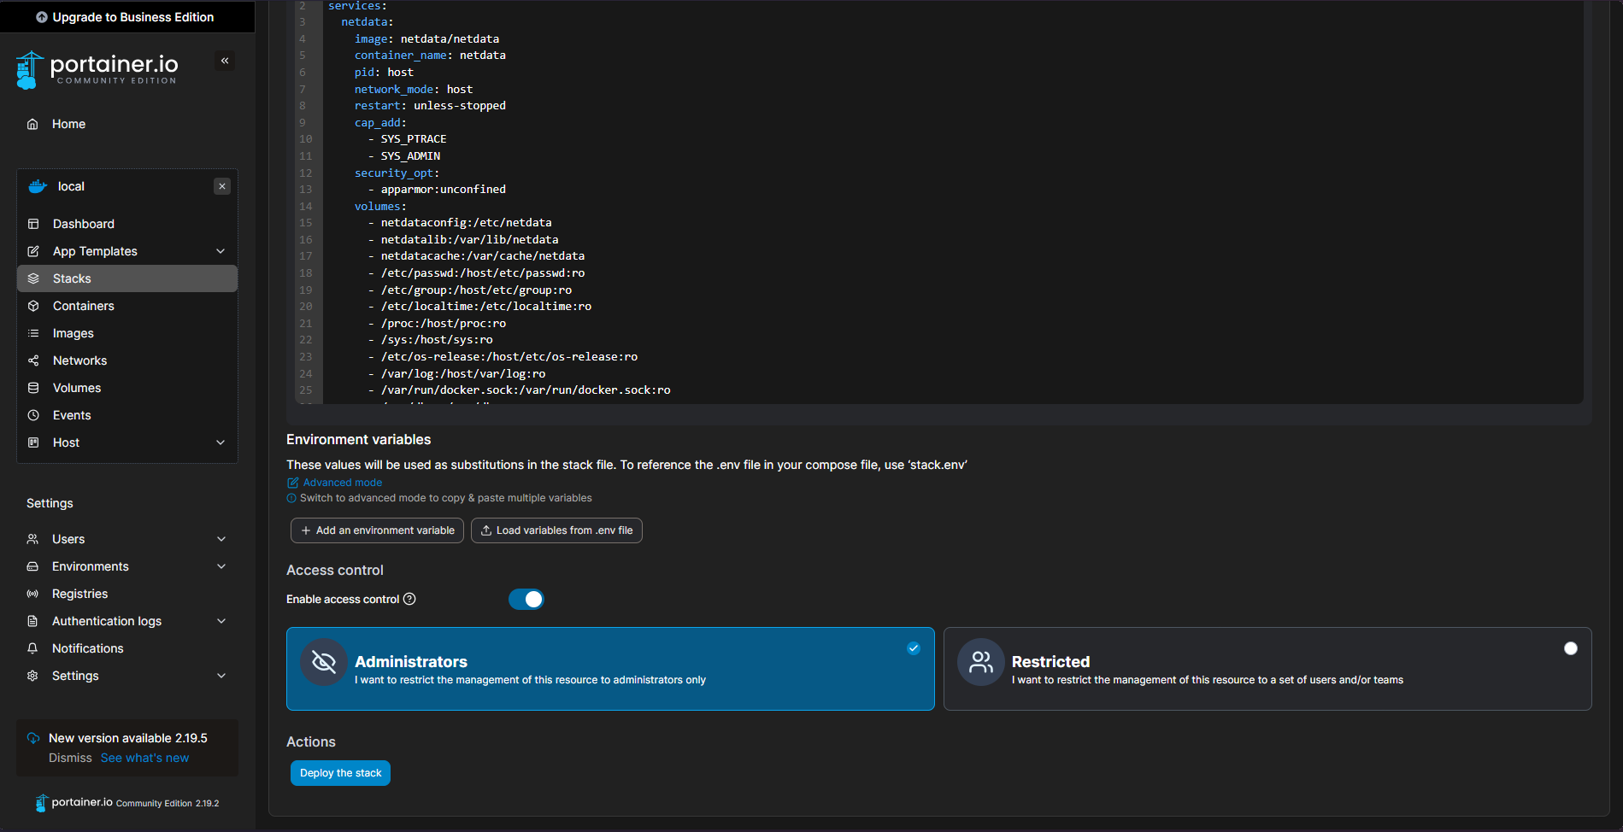This screenshot has height=832, width=1623.
Task: Click the Events clock icon
Action: coord(34,414)
